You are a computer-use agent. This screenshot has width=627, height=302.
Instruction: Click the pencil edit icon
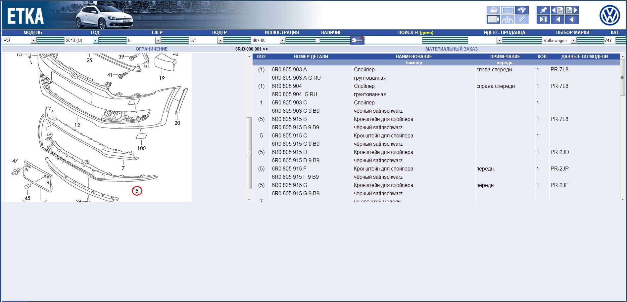[x=521, y=19]
